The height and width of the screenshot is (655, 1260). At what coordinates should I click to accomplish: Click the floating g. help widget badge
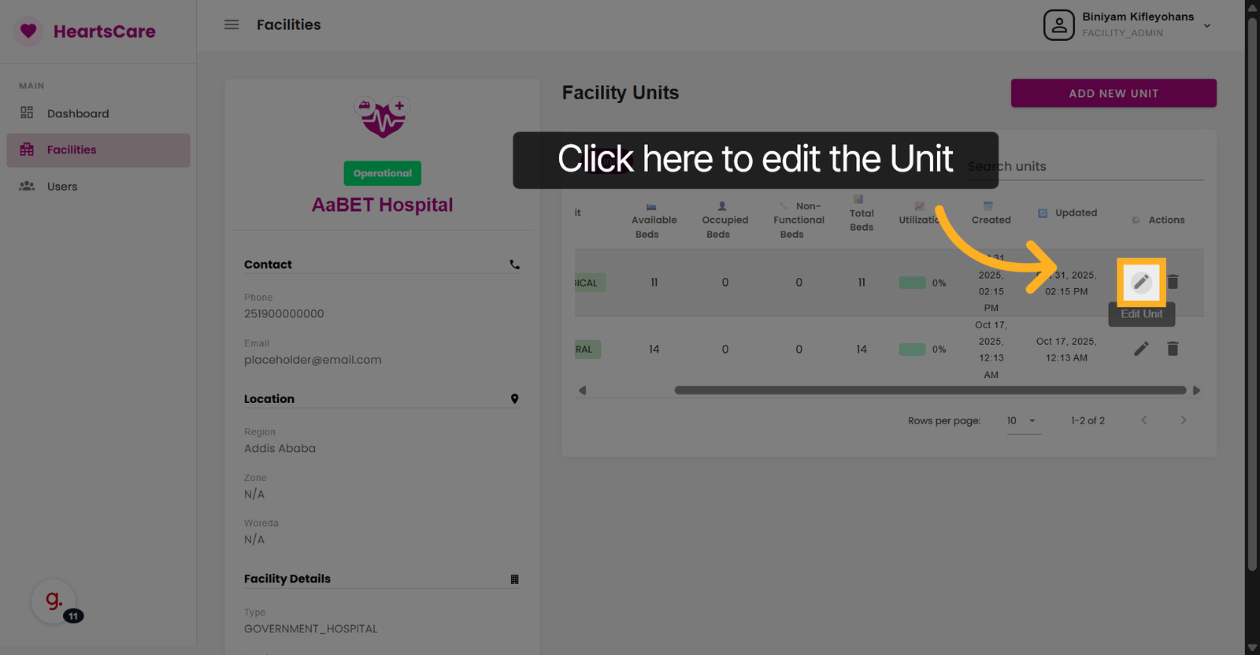54,601
